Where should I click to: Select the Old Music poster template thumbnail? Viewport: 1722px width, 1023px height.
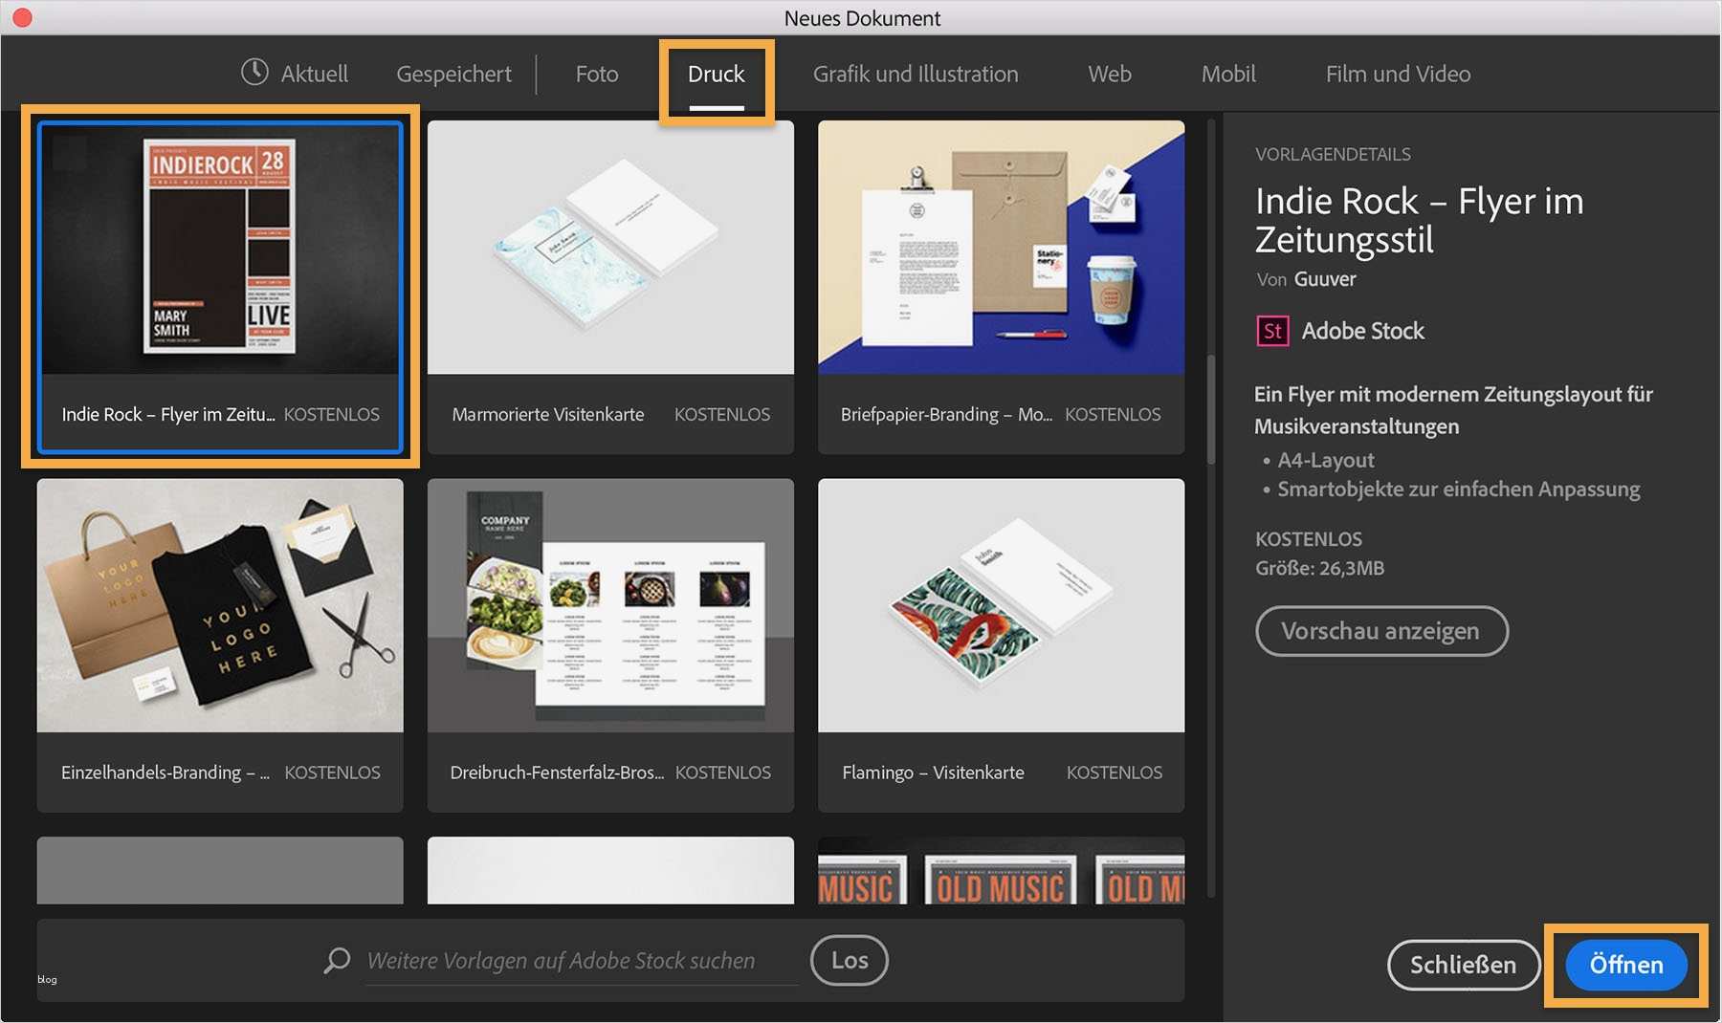pyautogui.click(x=1001, y=871)
